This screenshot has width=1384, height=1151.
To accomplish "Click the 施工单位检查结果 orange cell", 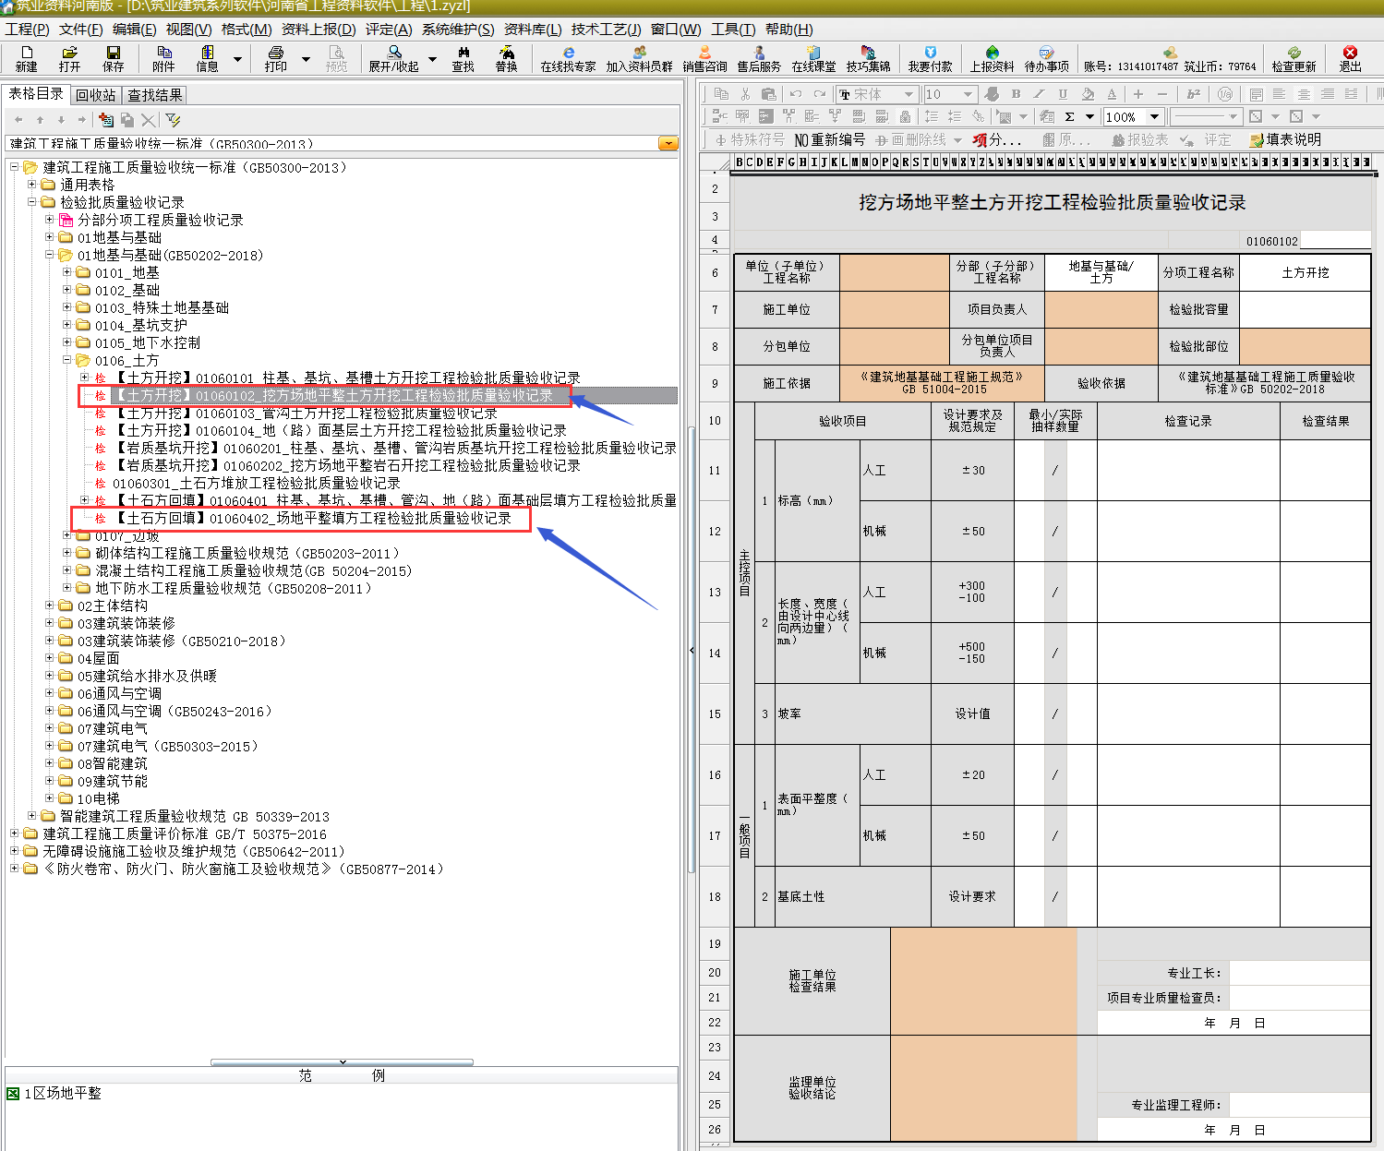I will (983, 981).
